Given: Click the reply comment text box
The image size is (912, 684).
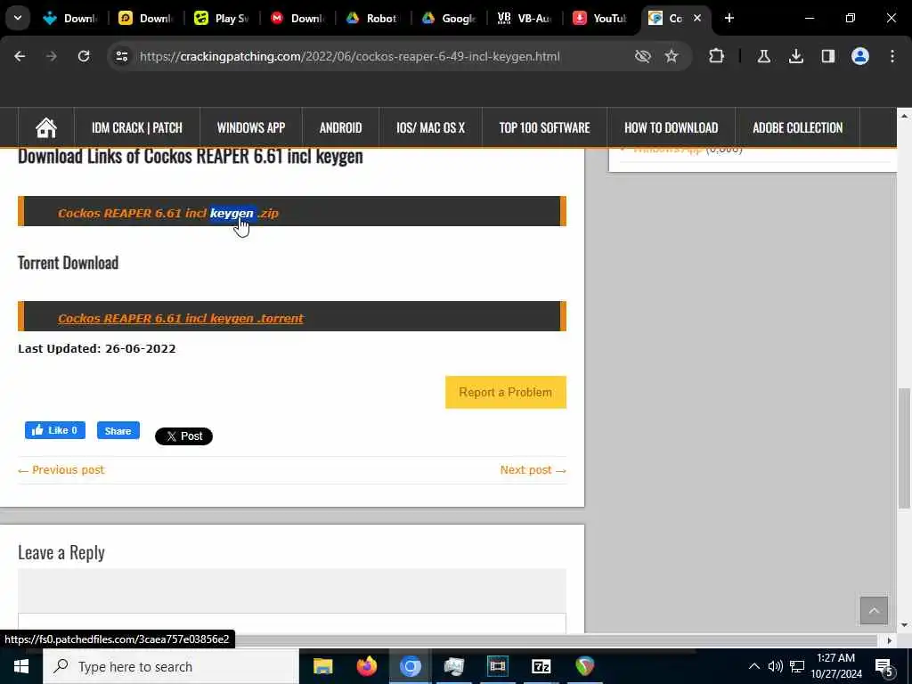Looking at the screenshot, I should point(292,623).
